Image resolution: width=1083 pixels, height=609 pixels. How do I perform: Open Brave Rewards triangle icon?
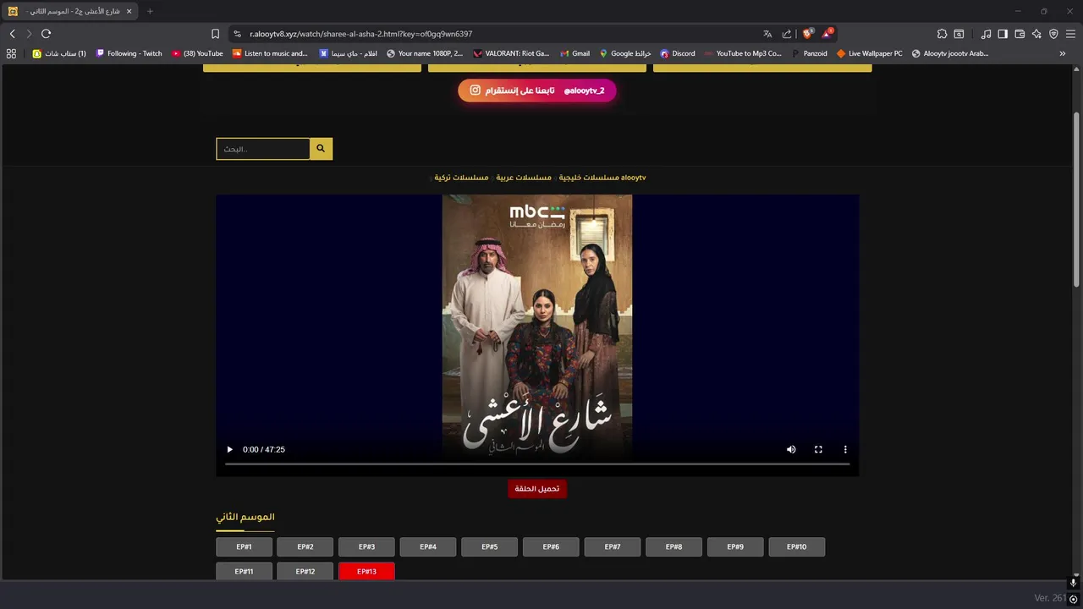coord(827,34)
